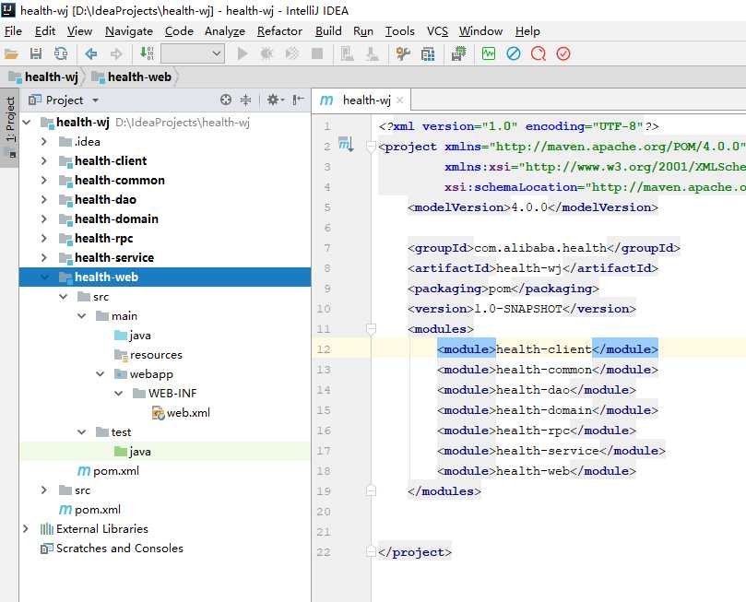Open the Analyze menu
This screenshot has width=746, height=602.
coord(225,31)
